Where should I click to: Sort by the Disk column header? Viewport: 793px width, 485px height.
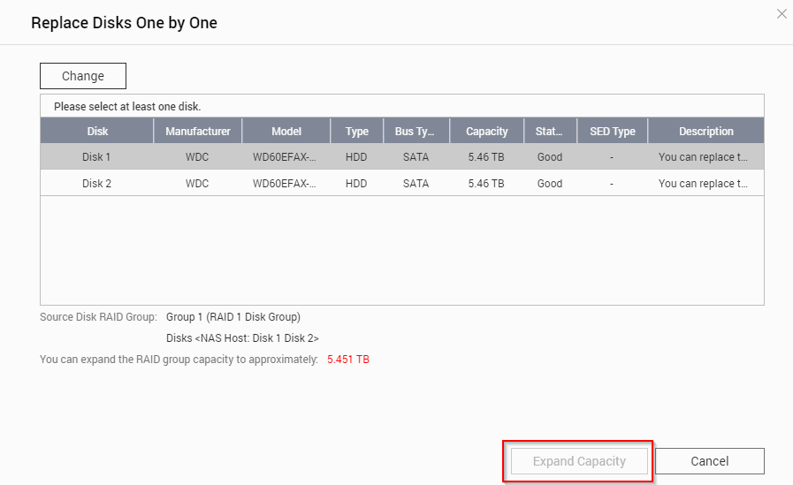(x=97, y=132)
